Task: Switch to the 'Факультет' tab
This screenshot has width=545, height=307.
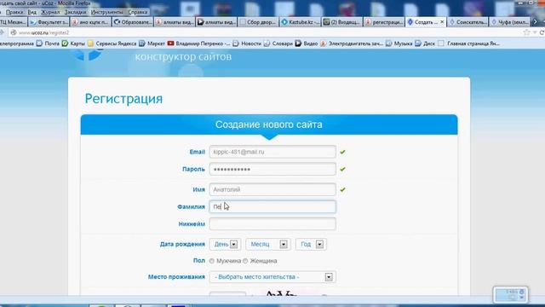Action: pos(49,22)
